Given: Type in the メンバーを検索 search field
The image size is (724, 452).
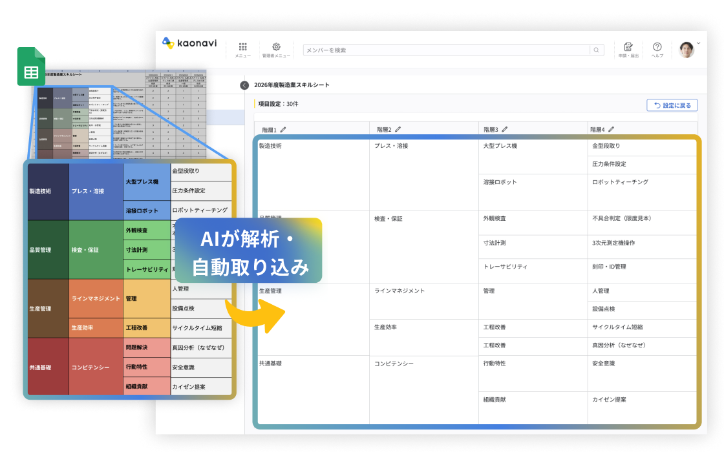Looking at the screenshot, I should pyautogui.click(x=446, y=50).
